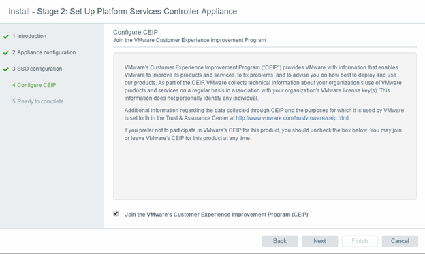Select the current step 4 Configure CEIP
425x254 pixels.
pos(34,85)
